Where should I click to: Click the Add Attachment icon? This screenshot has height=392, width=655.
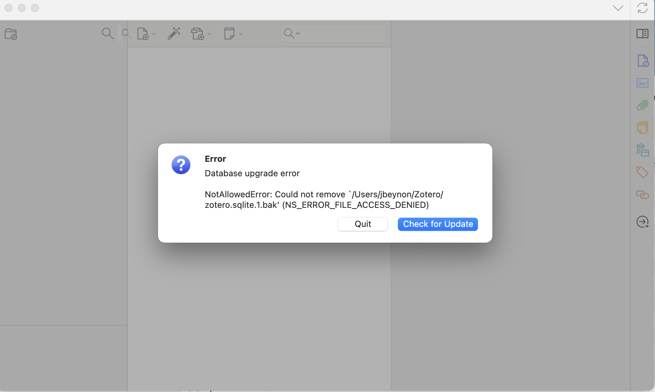click(197, 34)
